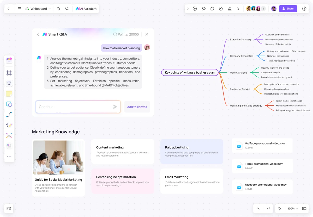Select the Shapes tool
The height and width of the screenshot is (217, 313).
9,104
